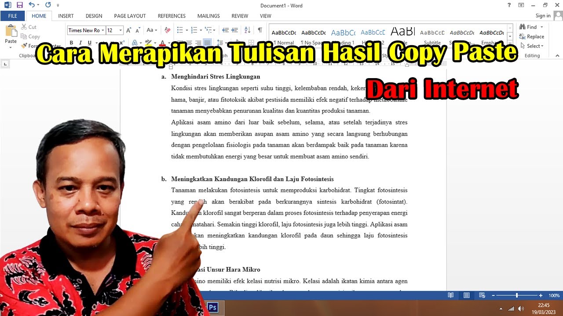The width and height of the screenshot is (563, 316).
Task: Click Clear All Formatting eraser icon
Action: 167,30
